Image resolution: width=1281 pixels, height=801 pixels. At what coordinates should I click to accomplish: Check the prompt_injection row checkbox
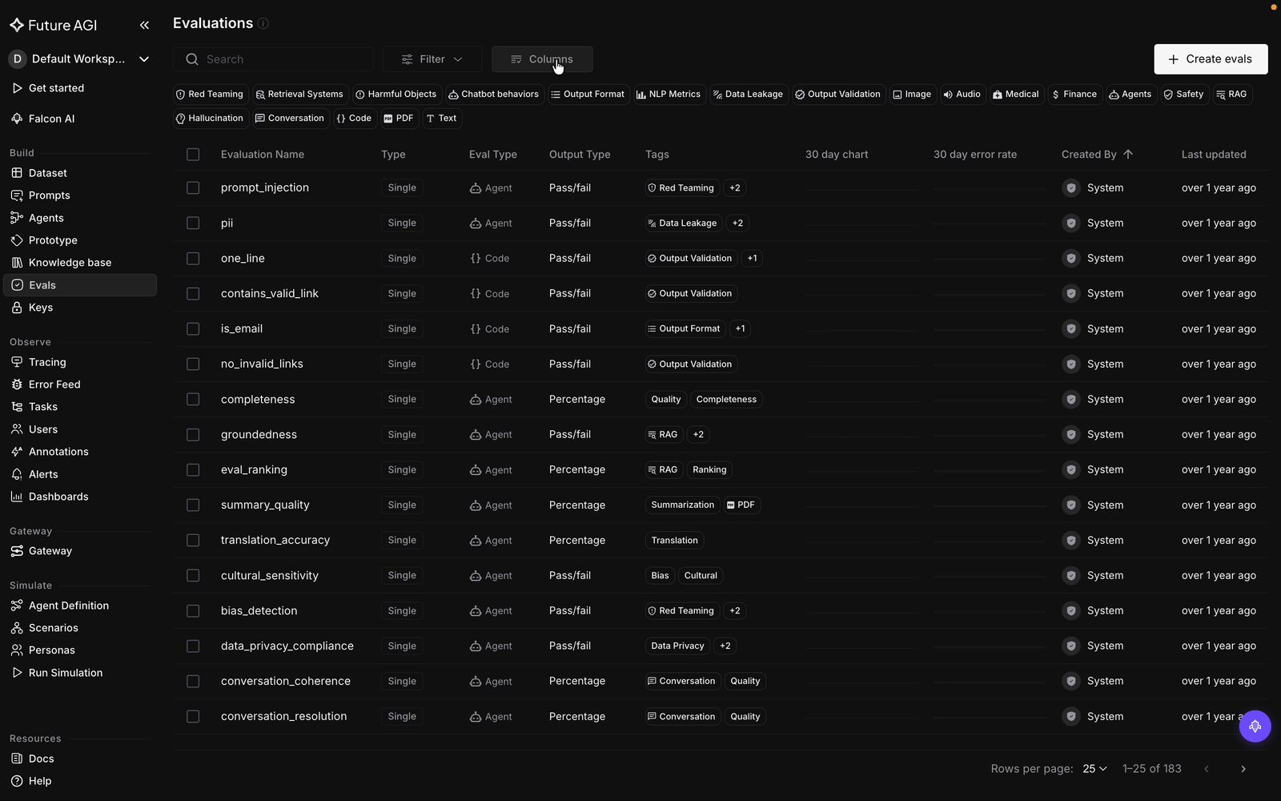pyautogui.click(x=193, y=187)
